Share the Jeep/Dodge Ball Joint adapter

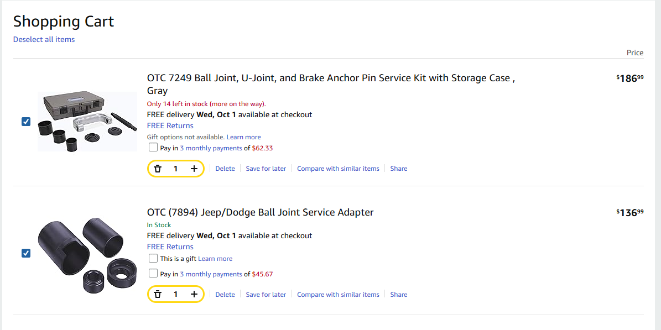tap(398, 295)
